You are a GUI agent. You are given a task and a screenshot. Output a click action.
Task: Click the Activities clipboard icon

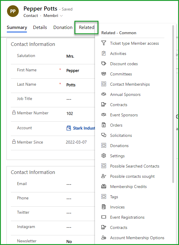tap(104, 54)
